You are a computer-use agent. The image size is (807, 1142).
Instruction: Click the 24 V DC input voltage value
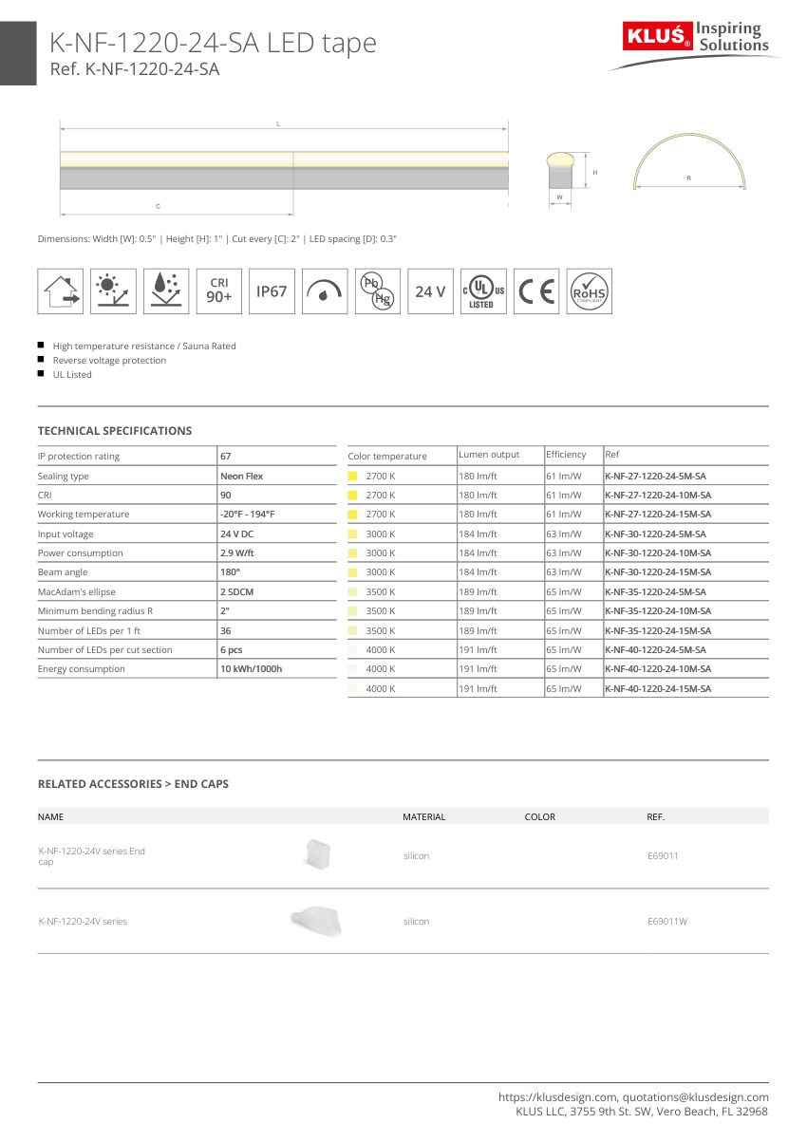(x=236, y=534)
